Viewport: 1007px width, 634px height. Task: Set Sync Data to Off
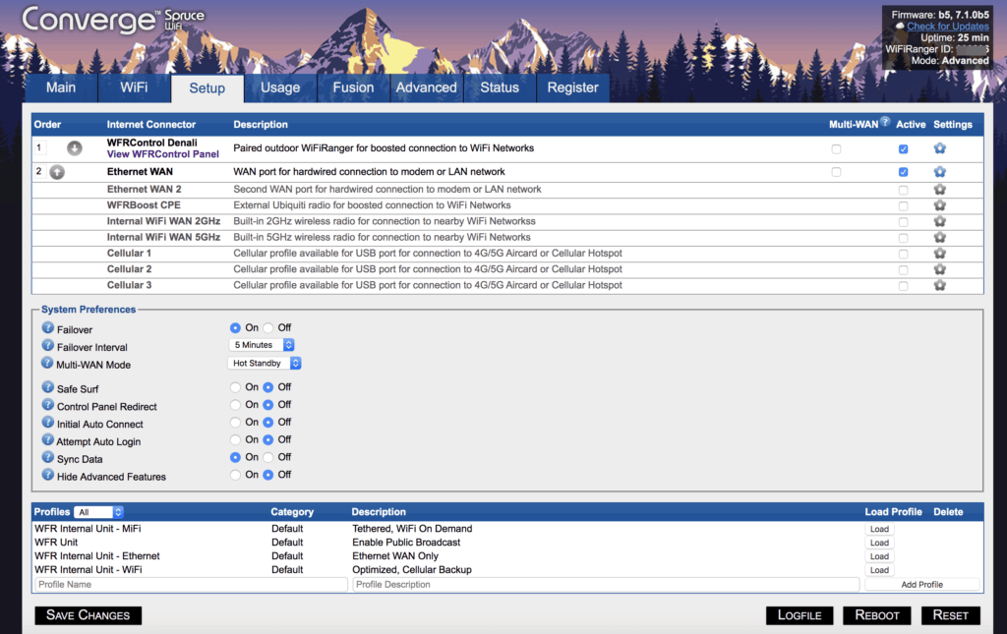click(268, 457)
